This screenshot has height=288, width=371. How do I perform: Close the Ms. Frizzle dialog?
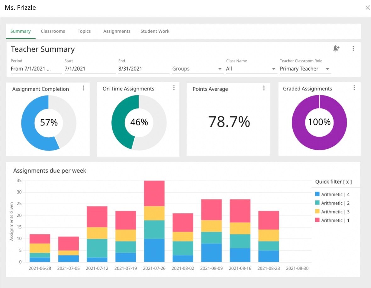pyautogui.click(x=368, y=8)
